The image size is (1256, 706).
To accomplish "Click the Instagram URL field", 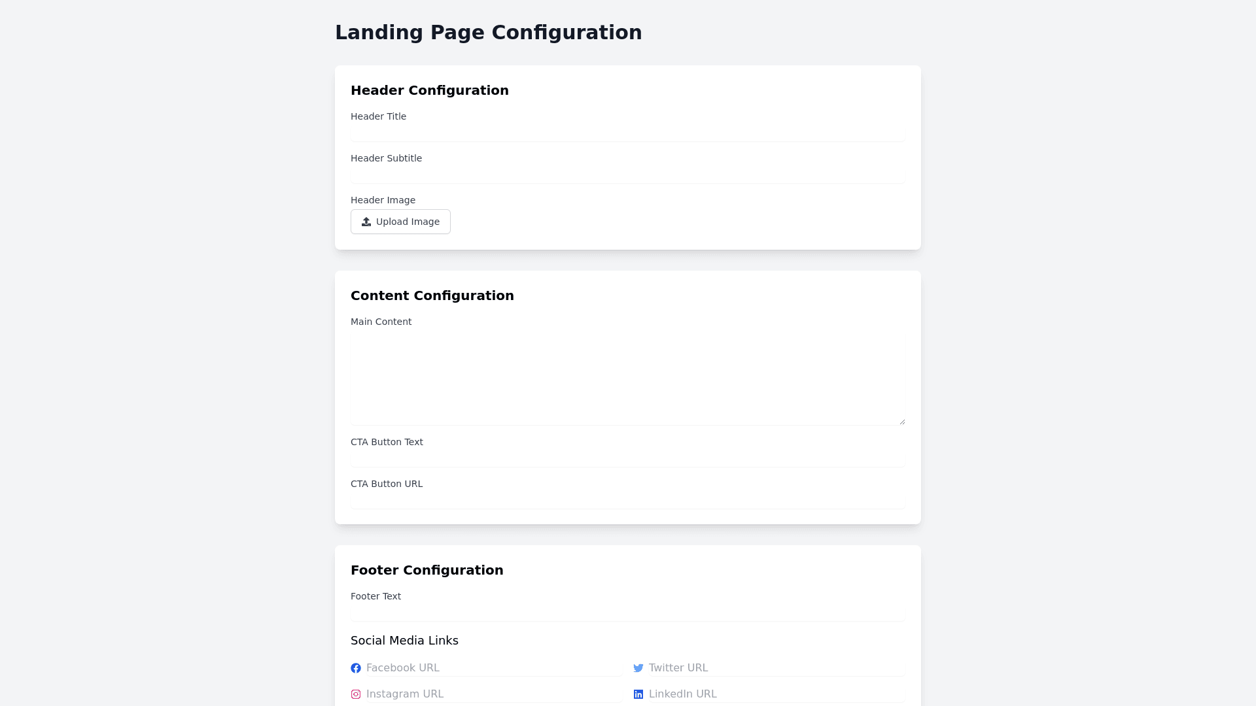I will (493, 694).
